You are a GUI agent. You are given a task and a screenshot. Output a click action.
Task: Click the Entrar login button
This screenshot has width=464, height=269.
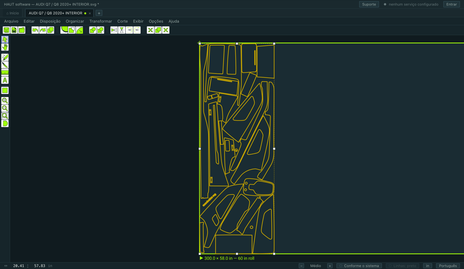coord(452,4)
